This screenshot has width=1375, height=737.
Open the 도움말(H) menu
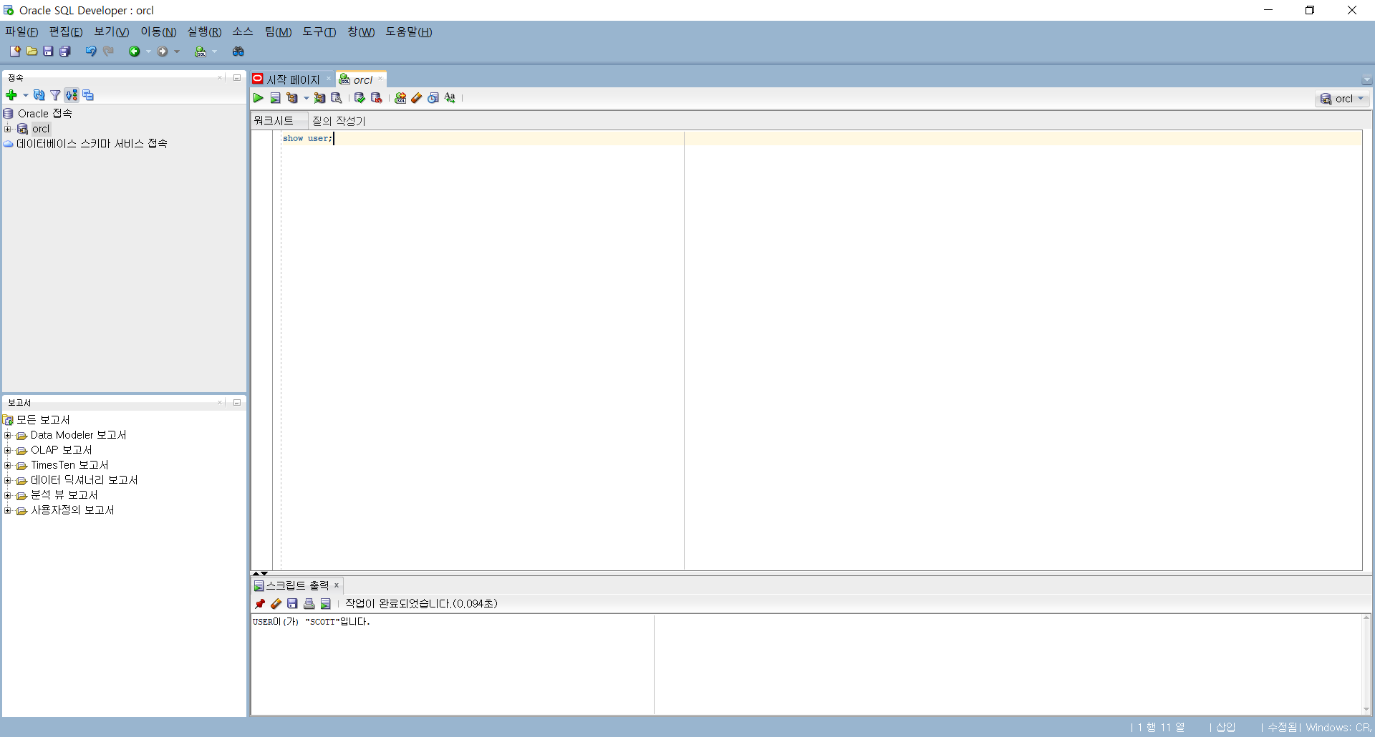point(409,31)
